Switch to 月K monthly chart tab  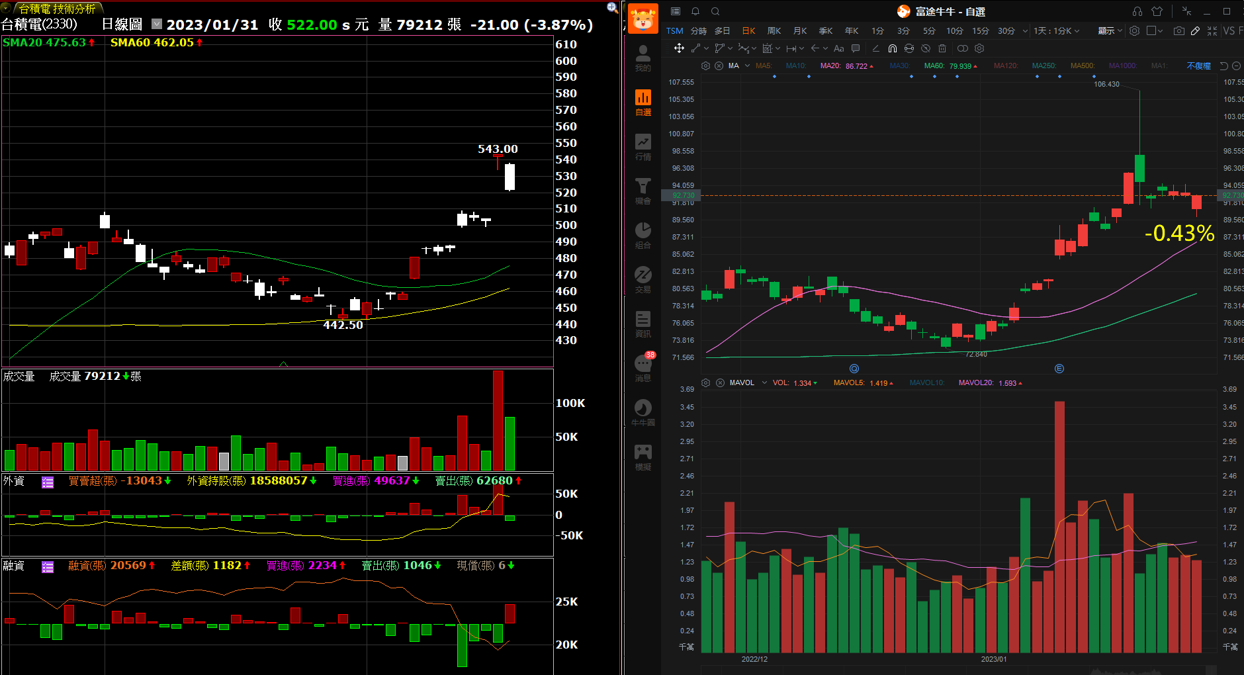pos(800,31)
